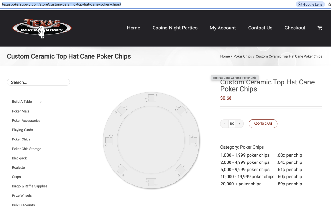Viewport: 331px width, 212px height.
Task: Open the shopping cart icon
Action: [320, 28]
